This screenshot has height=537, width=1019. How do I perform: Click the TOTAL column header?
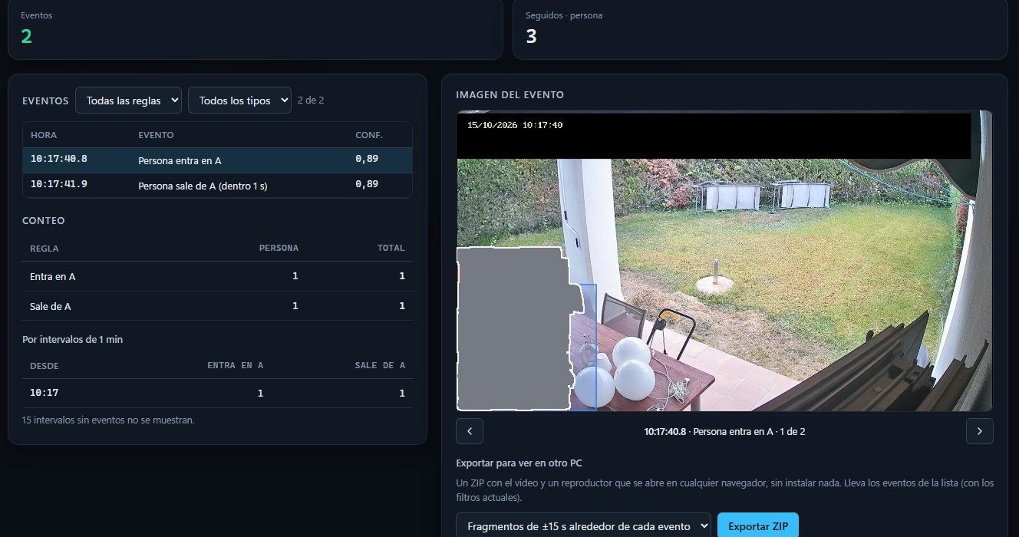click(391, 249)
